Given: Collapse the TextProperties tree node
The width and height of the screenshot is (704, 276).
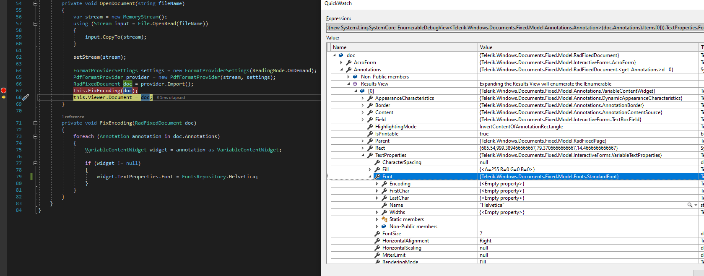Looking at the screenshot, I should click(363, 155).
